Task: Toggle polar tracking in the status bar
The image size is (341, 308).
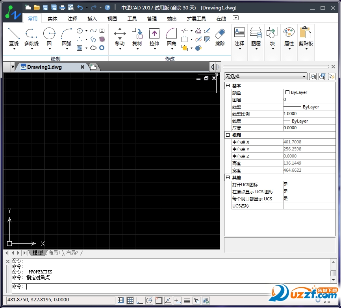Action: [x=149, y=301]
